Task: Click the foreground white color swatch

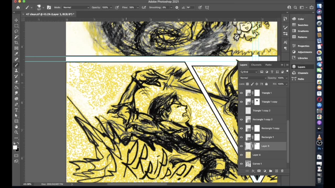Action: [15, 148]
